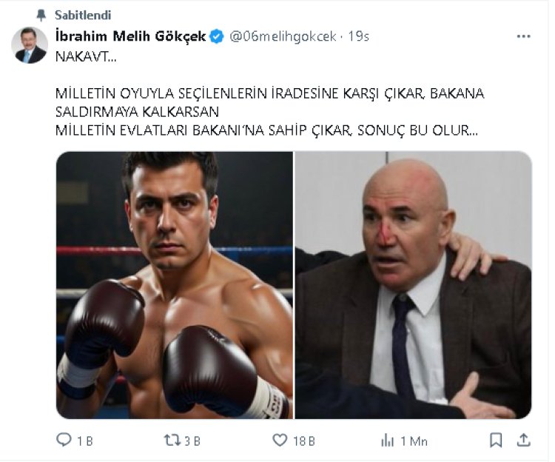Click the Sabitlendi pinned label
The height and width of the screenshot is (462, 555).
[83, 15]
